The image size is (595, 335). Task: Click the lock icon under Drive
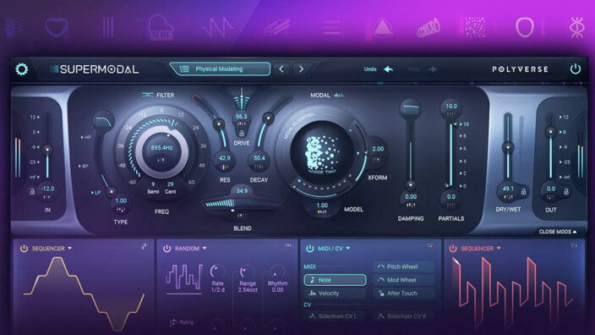[242, 133]
